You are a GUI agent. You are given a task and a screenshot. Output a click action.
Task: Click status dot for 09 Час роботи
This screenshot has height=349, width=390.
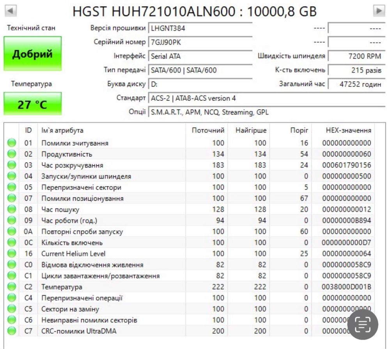point(12,220)
